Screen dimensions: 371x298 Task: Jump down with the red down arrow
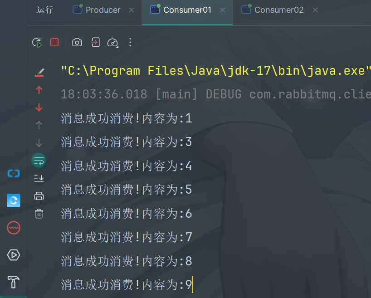(39, 107)
